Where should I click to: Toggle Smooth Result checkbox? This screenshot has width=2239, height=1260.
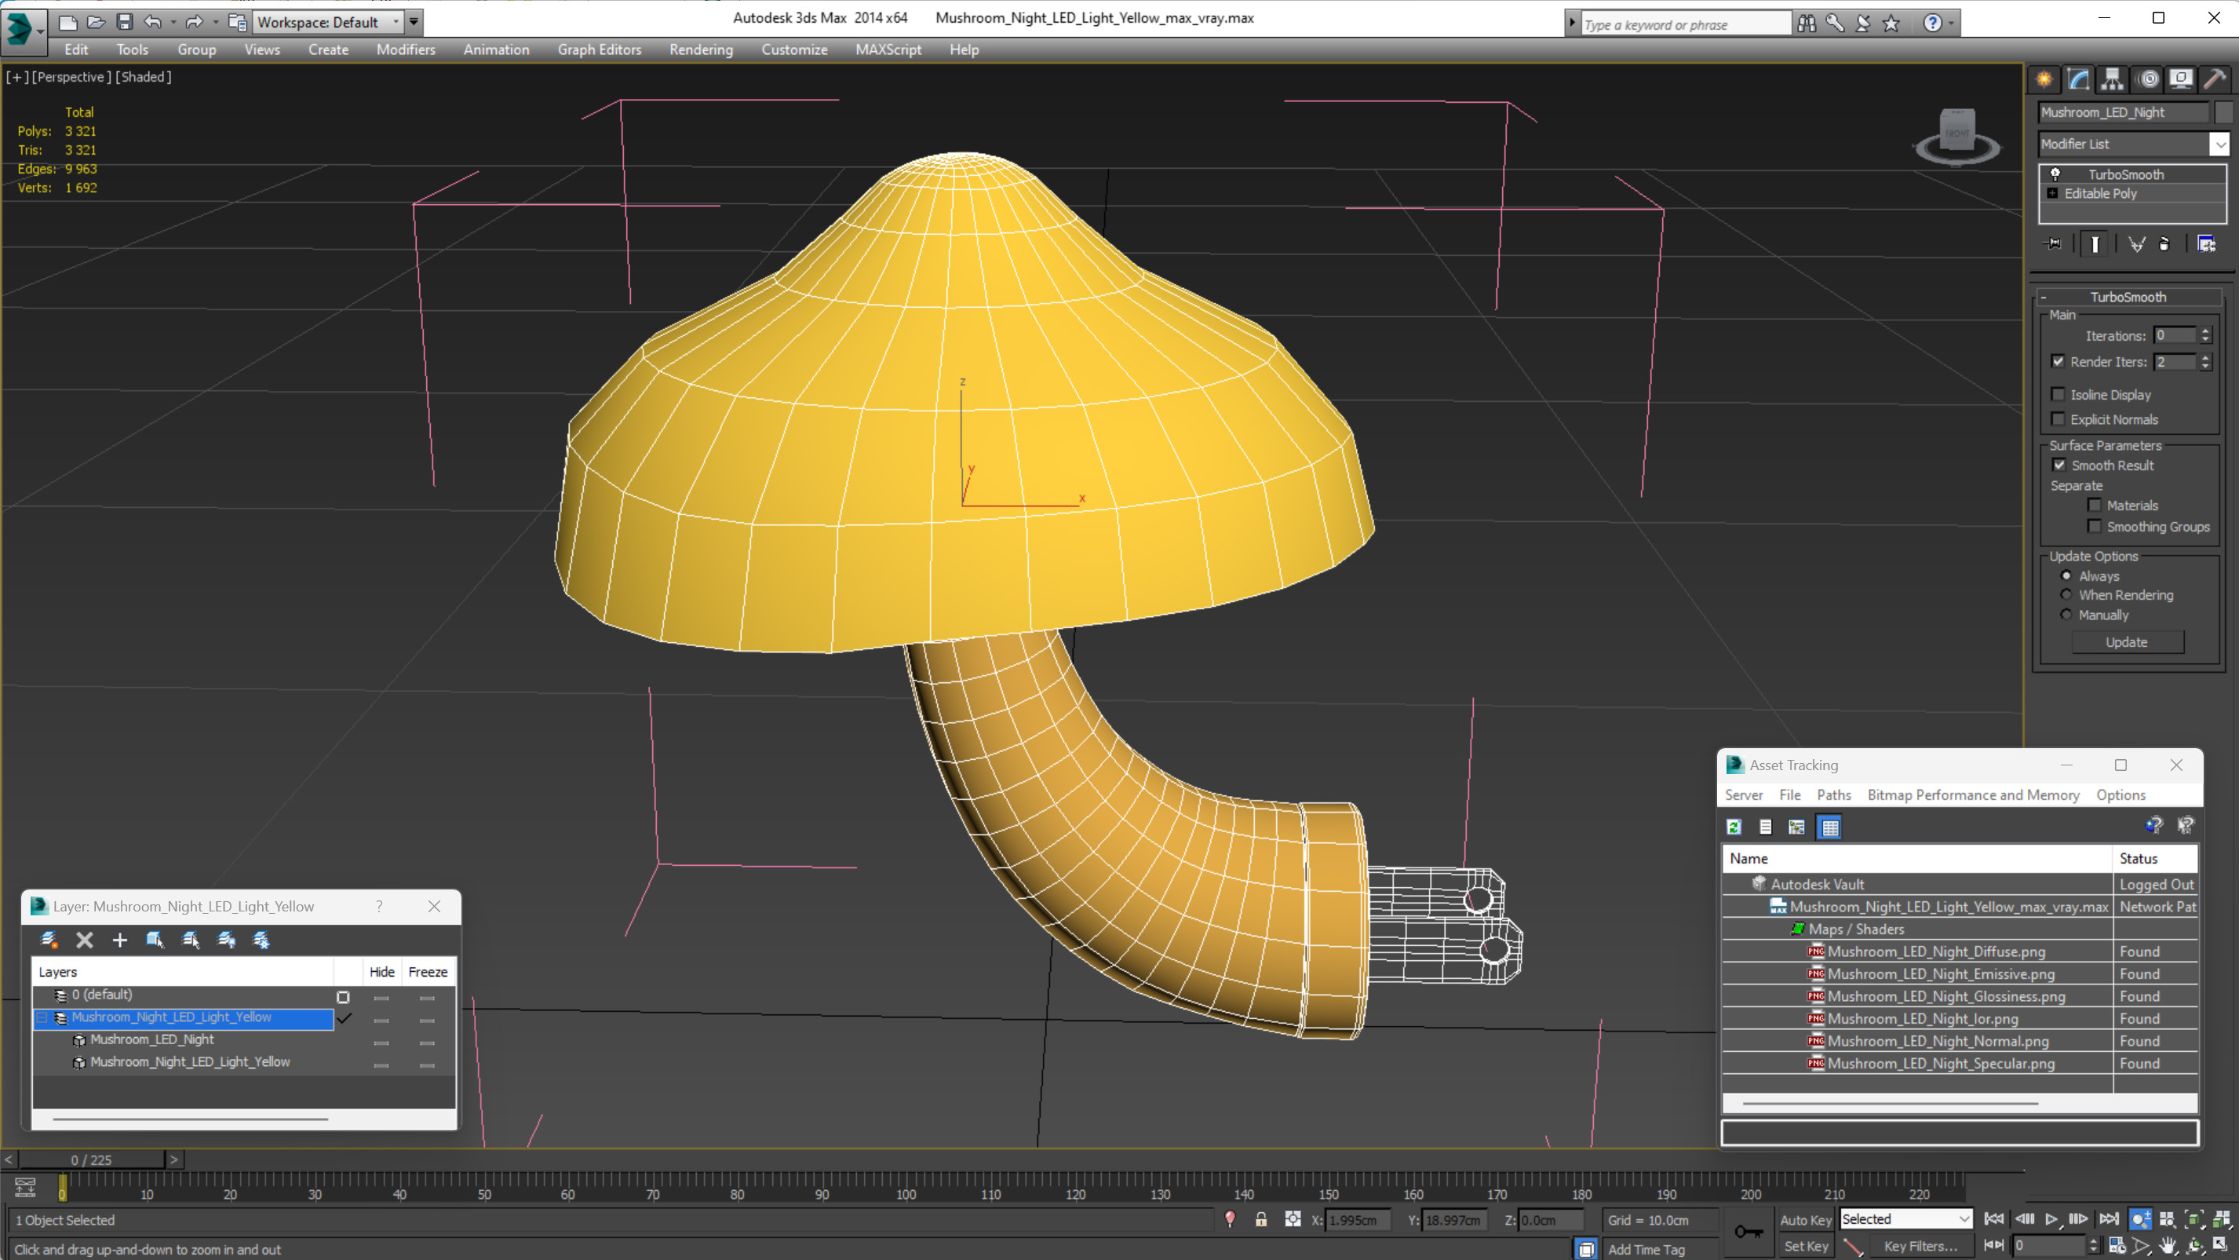click(2059, 466)
